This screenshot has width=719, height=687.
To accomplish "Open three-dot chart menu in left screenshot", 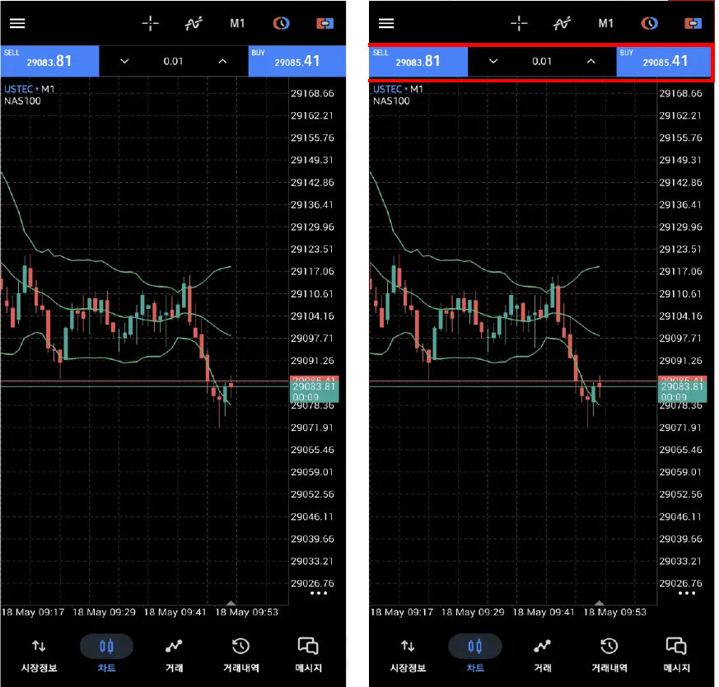I will tap(318, 593).
